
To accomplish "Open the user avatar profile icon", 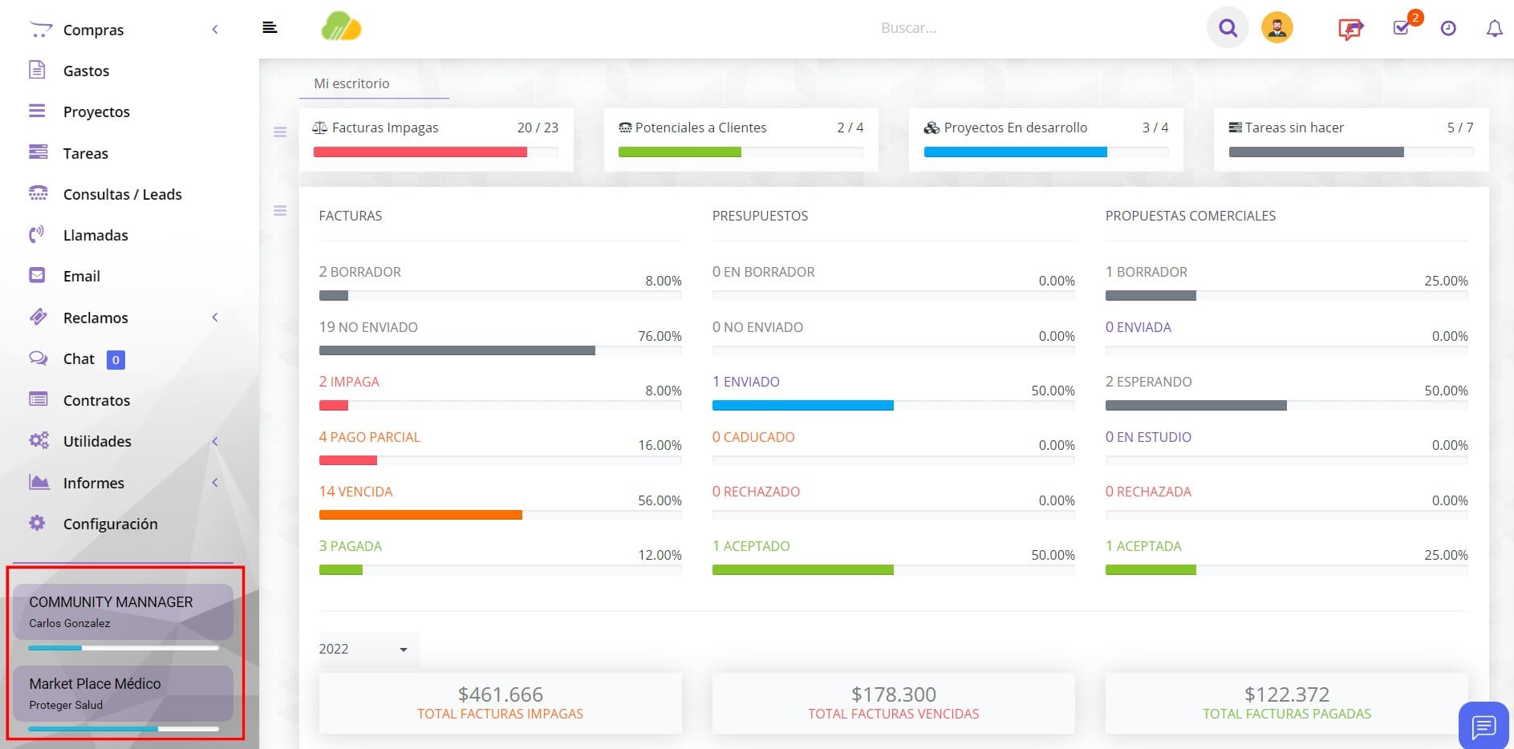I will pyautogui.click(x=1277, y=28).
